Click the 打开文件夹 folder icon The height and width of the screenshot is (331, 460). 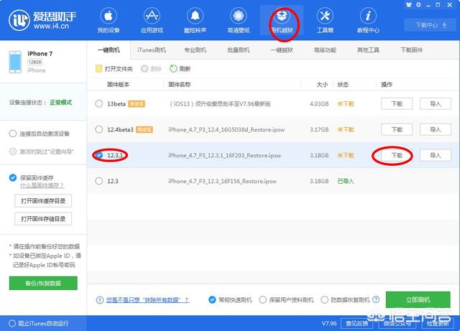(98, 69)
